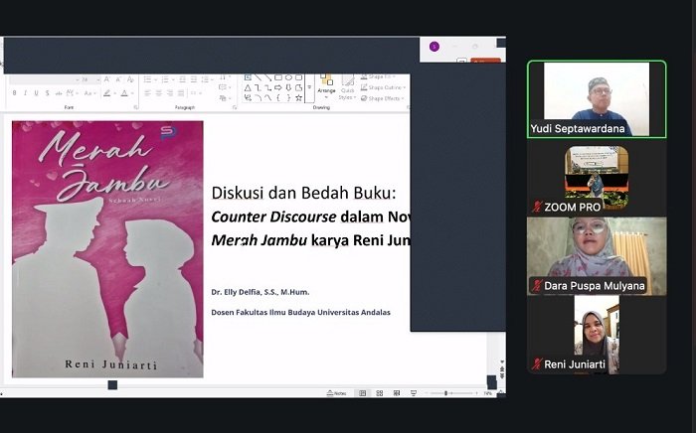Click Convert to SmartArt icon

(x=225, y=98)
